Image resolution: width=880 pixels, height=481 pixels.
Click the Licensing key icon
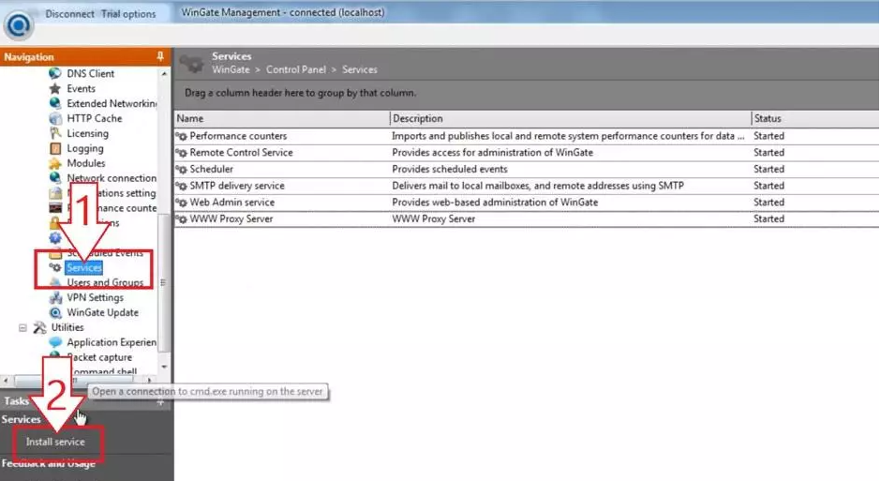(x=55, y=134)
